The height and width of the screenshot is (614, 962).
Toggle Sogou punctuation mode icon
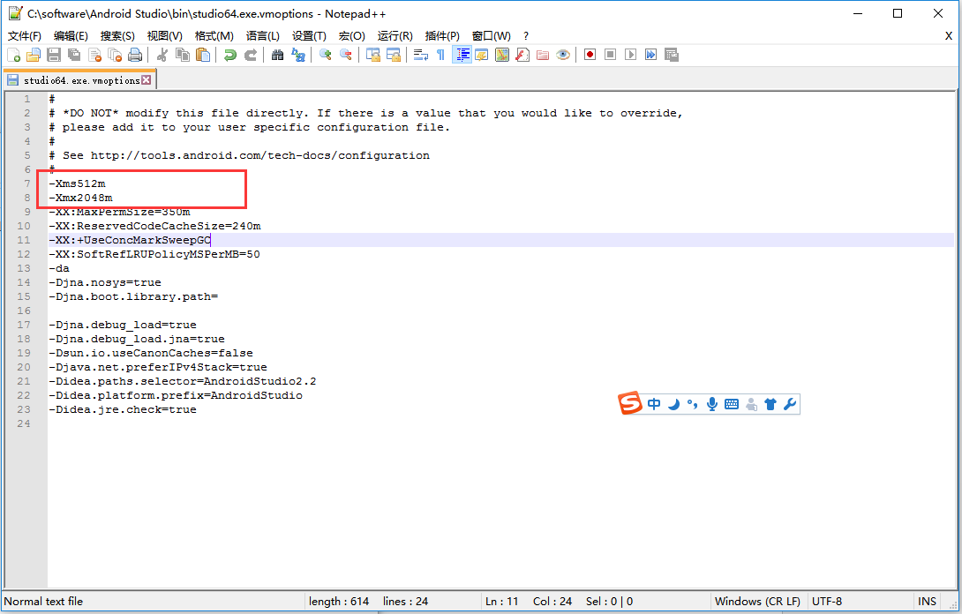click(x=693, y=404)
